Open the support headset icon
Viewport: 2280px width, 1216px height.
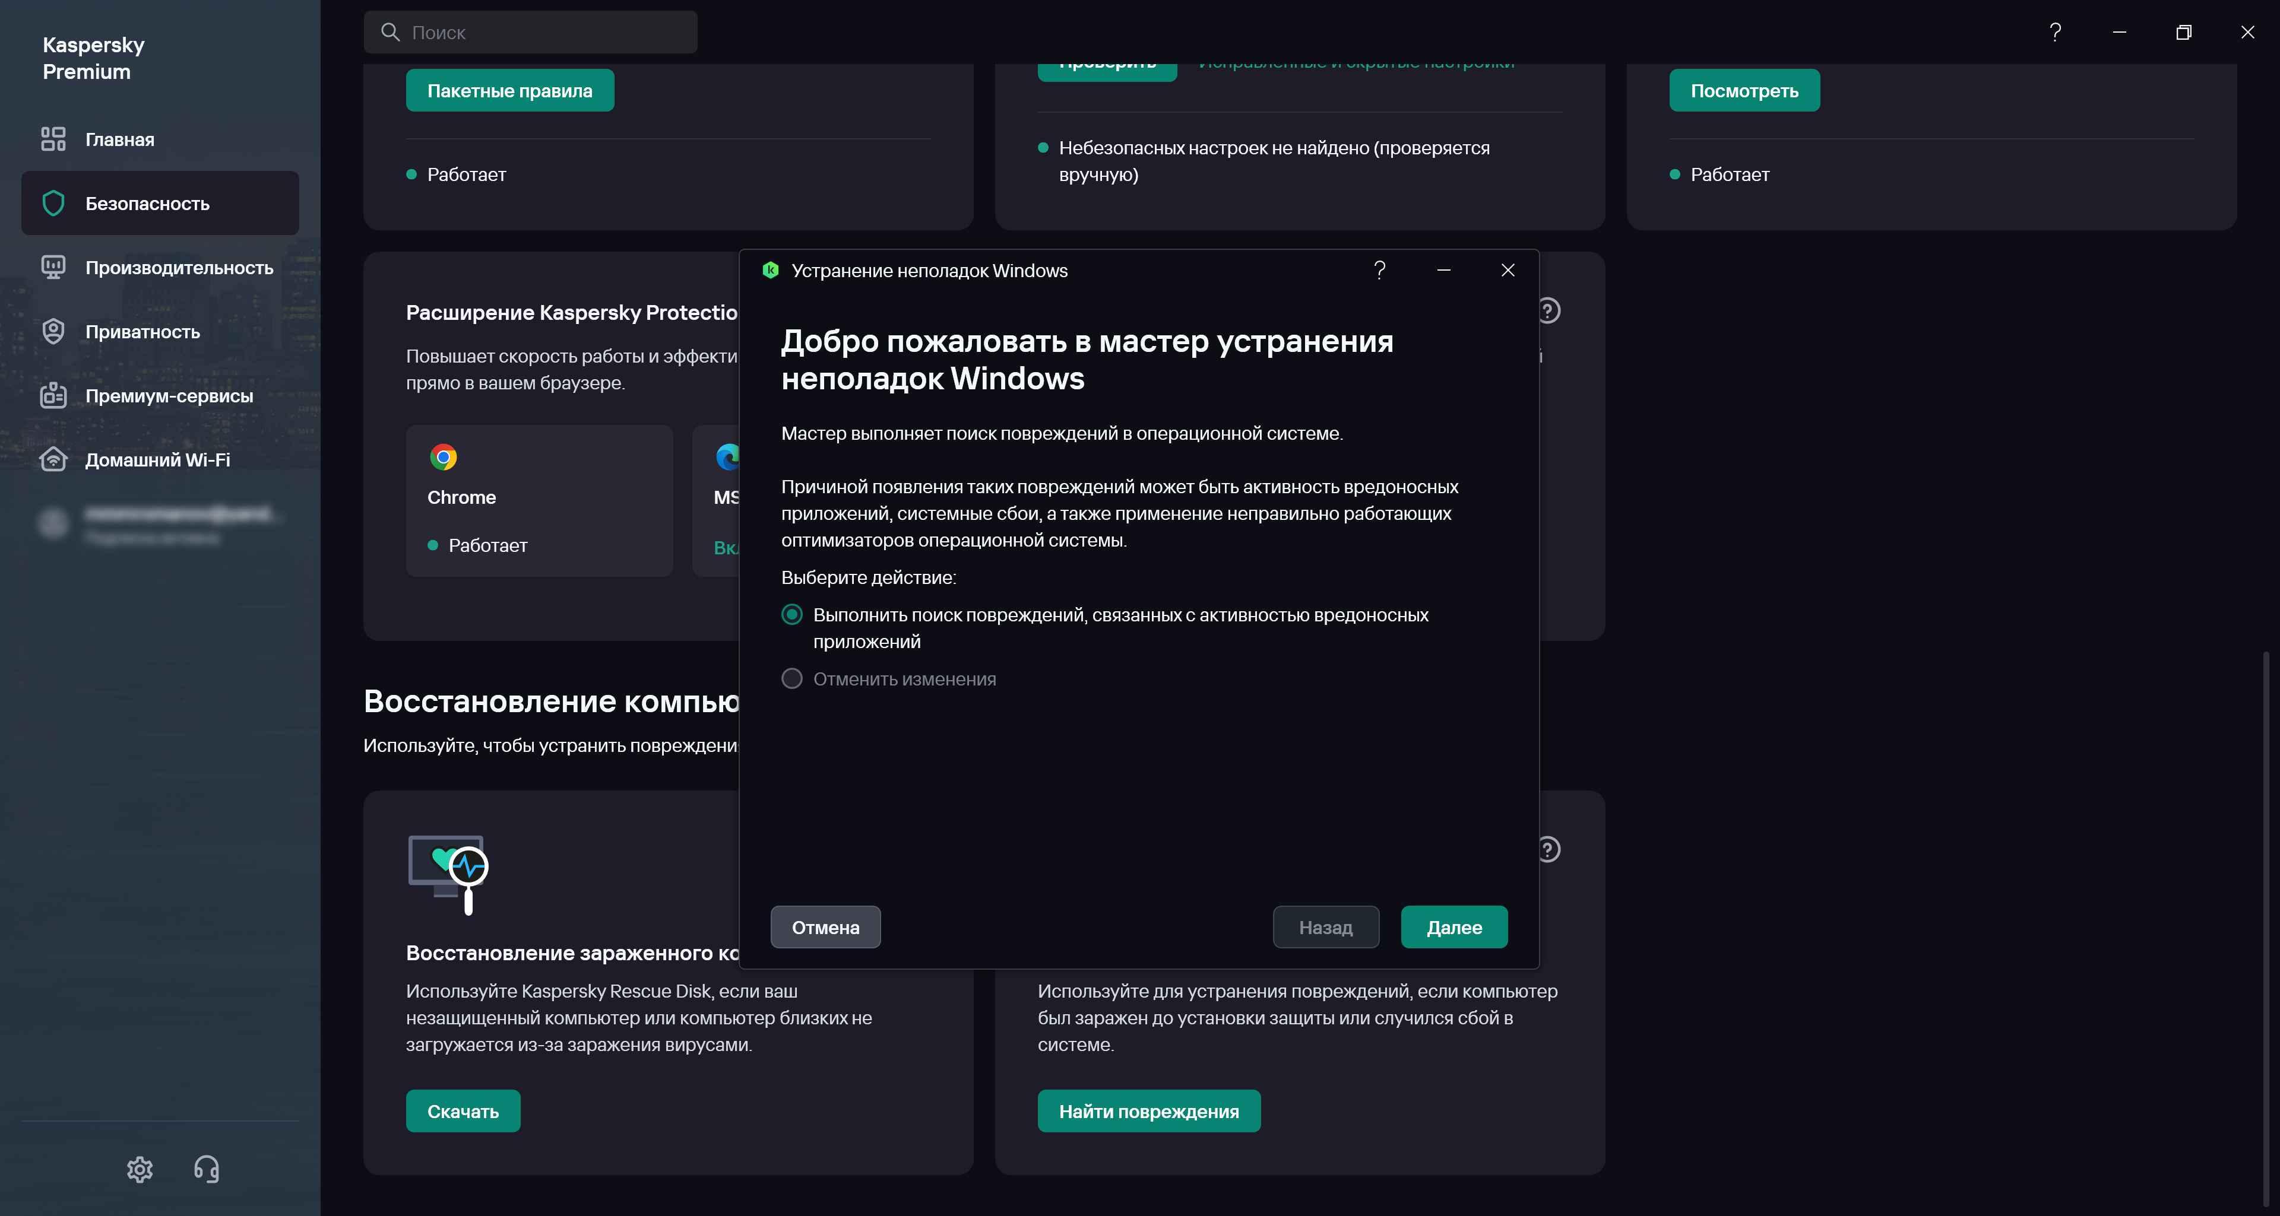pos(206,1169)
